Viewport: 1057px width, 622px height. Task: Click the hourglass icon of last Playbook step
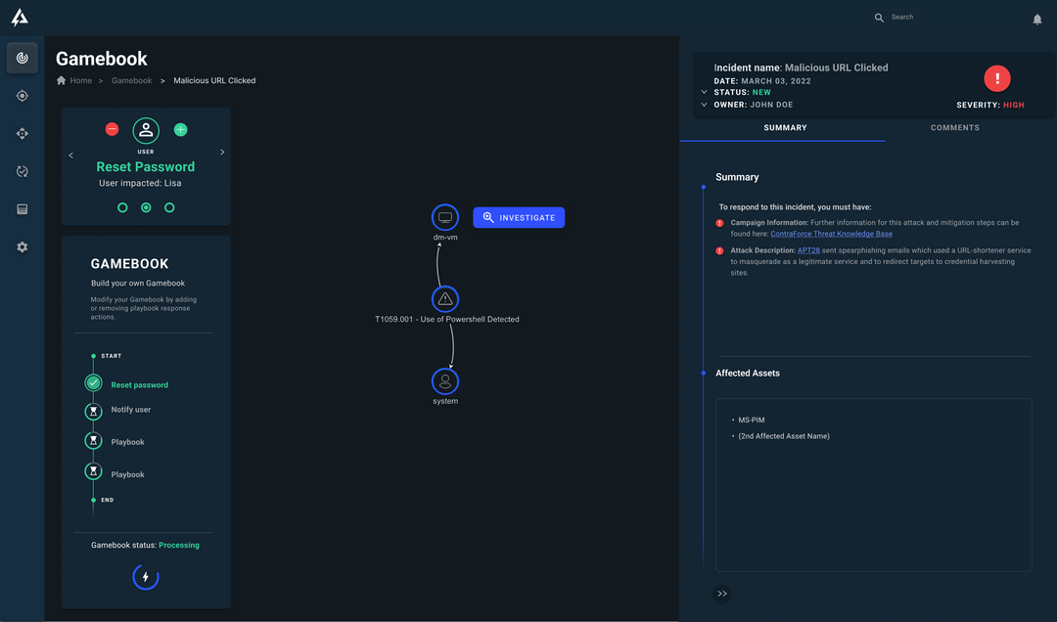94,471
